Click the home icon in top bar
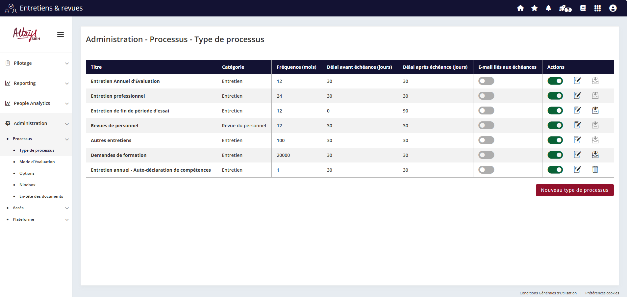Viewport: 627px width, 297px height. 520,8
